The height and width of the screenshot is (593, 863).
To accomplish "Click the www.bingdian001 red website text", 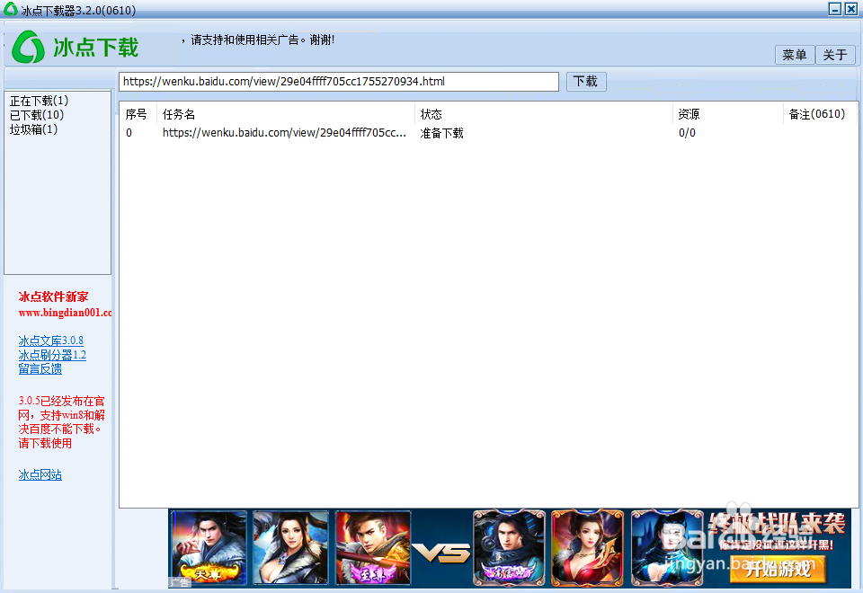I will point(65,313).
